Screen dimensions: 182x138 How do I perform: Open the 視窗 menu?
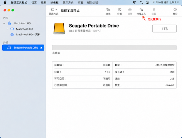(80, 2)
